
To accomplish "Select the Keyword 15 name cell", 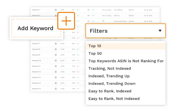I will 36,89.
